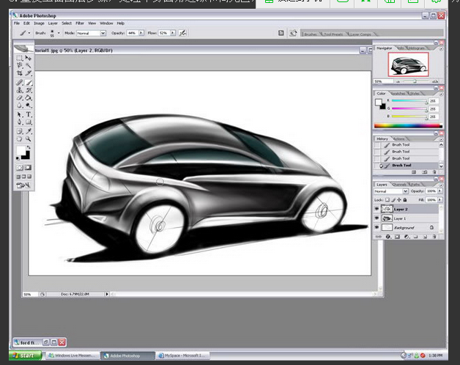Select the Move tool

point(28,58)
